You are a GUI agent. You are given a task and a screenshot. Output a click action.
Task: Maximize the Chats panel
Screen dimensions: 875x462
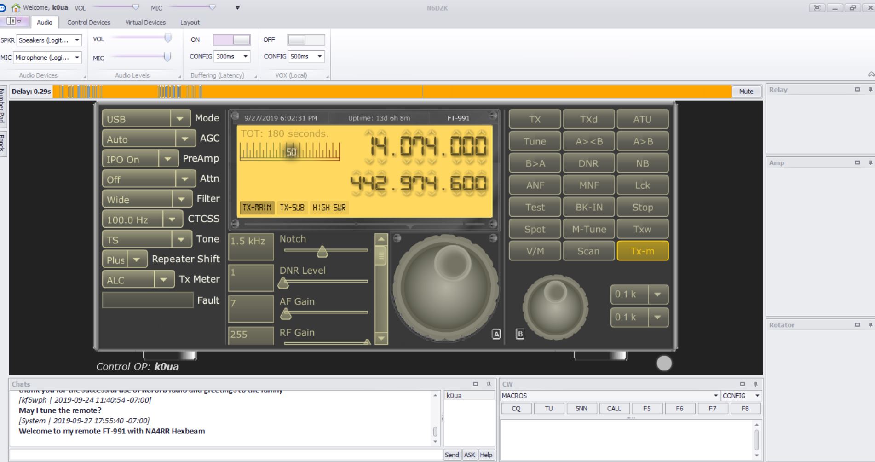476,384
